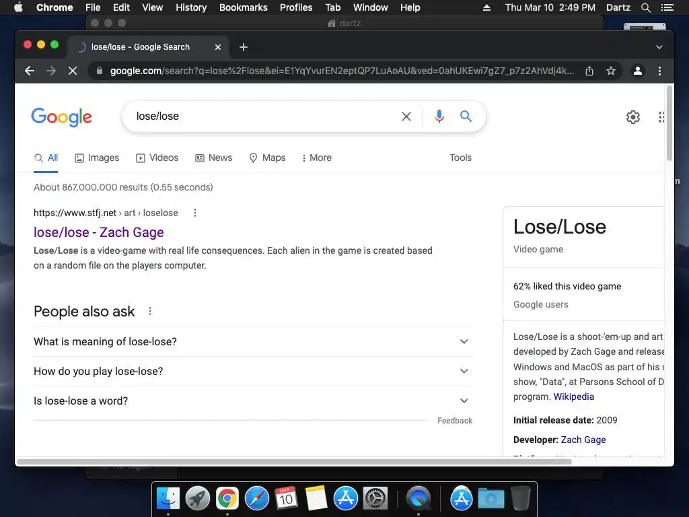This screenshot has width=689, height=517.
Task: Open the More search categories menu
Action: coord(316,158)
